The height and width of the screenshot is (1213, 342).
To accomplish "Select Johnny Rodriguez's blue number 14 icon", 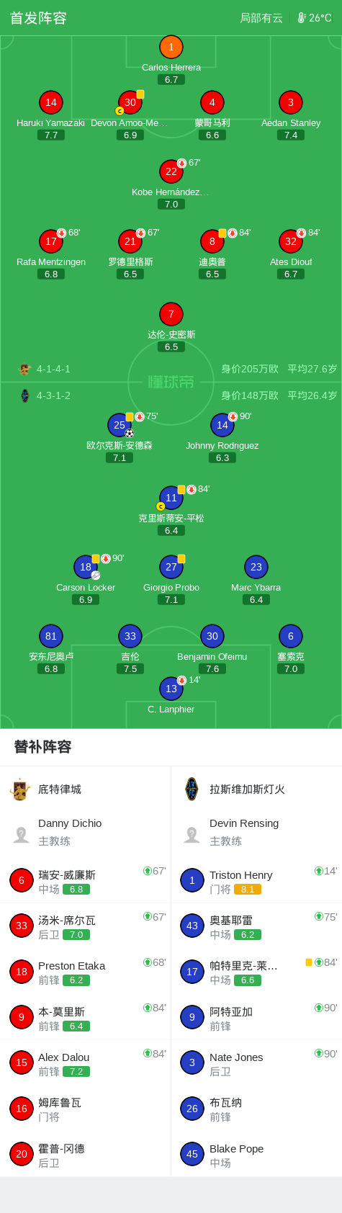I will pyautogui.click(x=222, y=425).
